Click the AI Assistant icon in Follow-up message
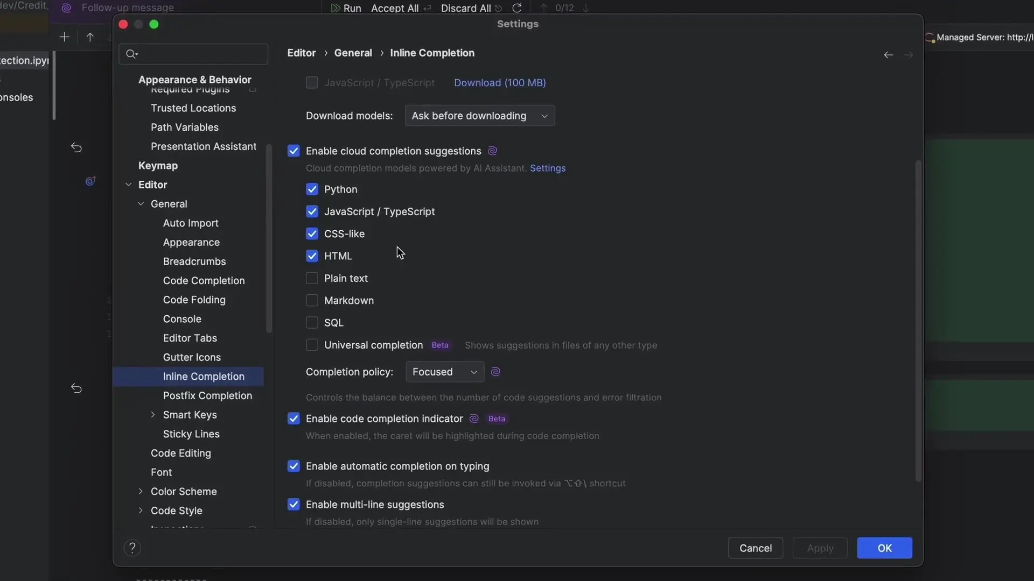Viewport: 1034px width, 581px height. pyautogui.click(x=66, y=8)
